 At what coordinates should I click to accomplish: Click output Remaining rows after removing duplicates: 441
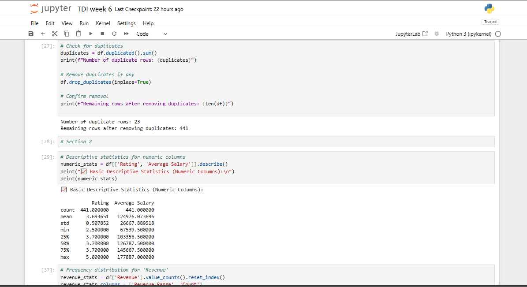124,128
